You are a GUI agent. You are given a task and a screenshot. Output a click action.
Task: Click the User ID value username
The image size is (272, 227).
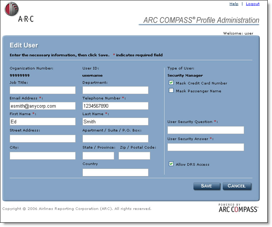(92, 76)
